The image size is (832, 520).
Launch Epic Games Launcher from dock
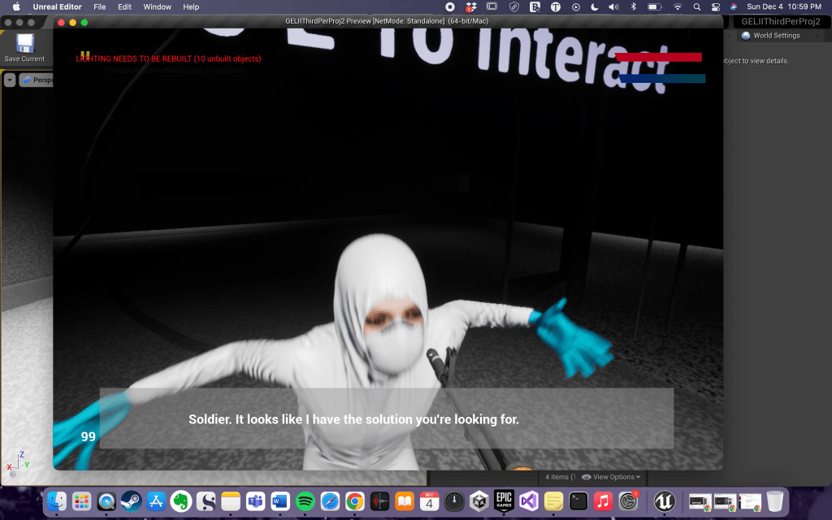[504, 501]
